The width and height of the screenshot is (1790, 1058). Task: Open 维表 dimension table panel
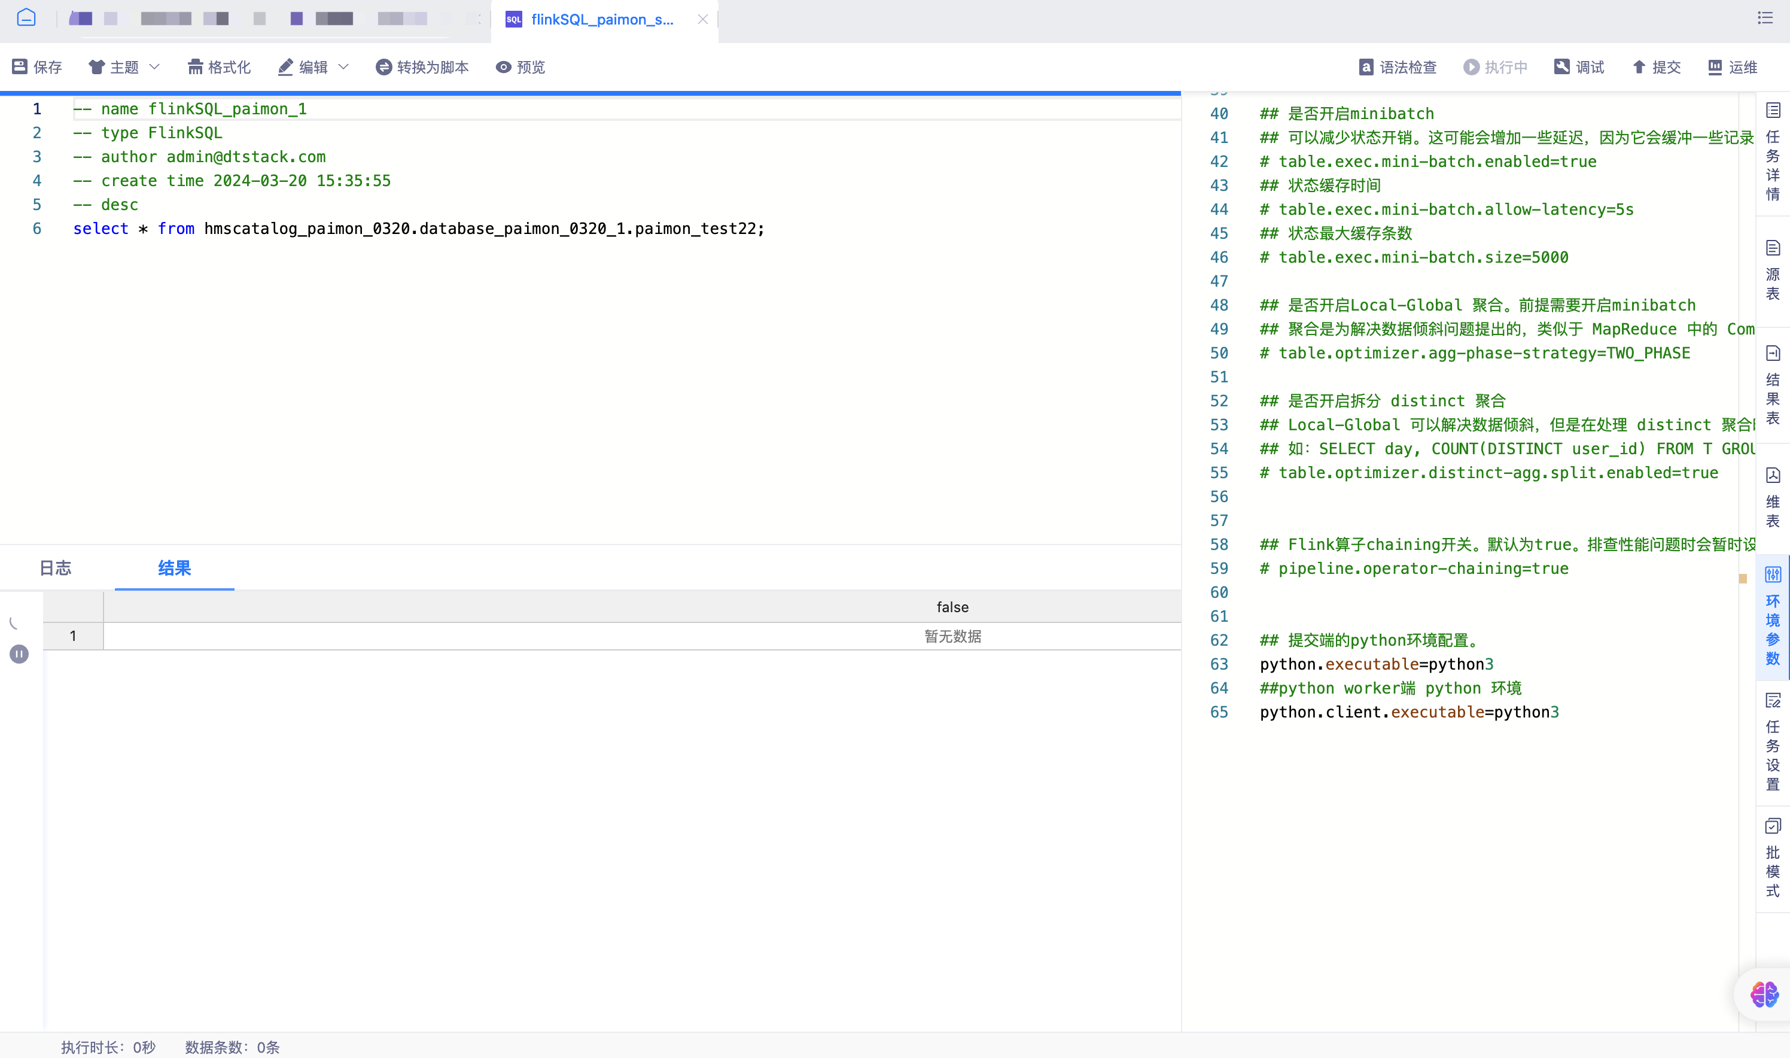click(x=1773, y=498)
